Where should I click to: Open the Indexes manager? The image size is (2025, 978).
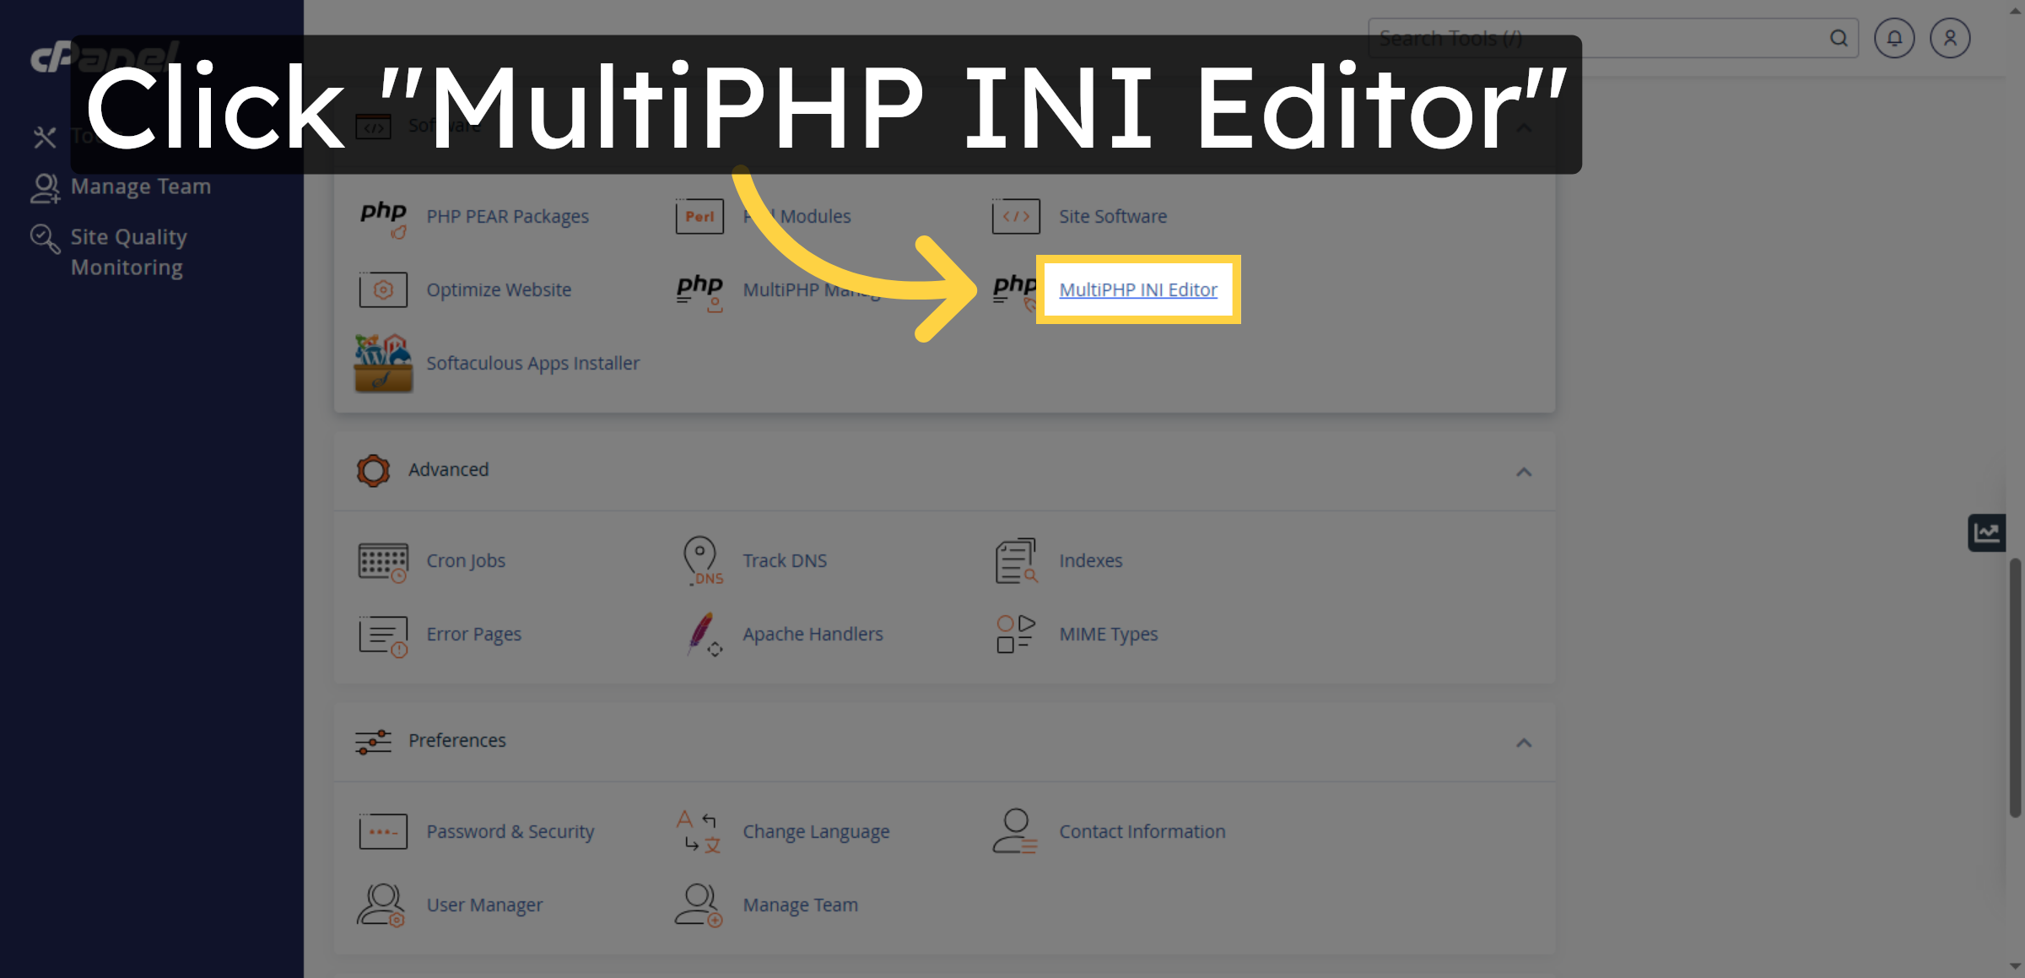1090,559
